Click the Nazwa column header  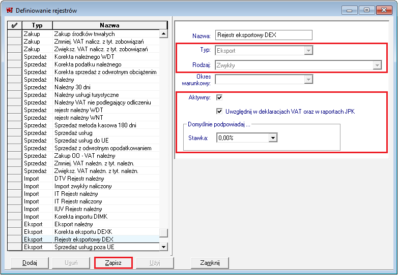coord(110,25)
